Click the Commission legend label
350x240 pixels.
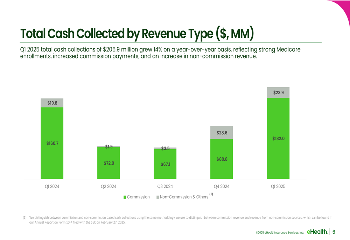point(138,197)
